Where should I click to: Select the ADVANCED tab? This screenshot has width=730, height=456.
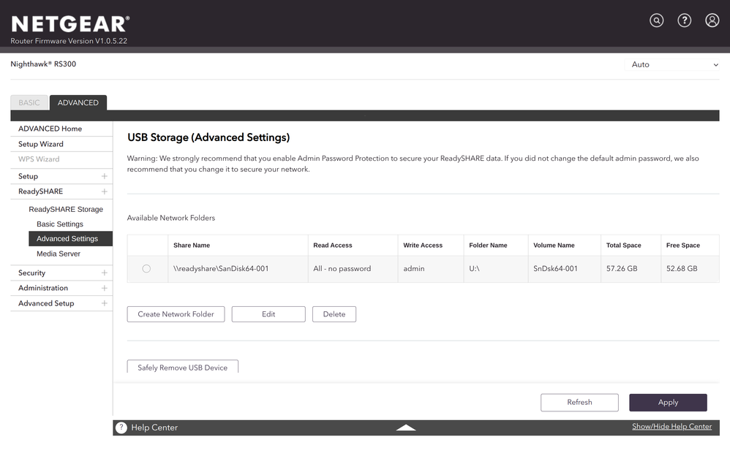(x=78, y=102)
